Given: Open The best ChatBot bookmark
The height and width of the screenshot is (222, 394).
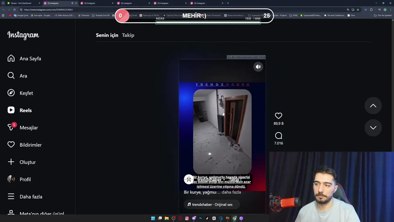Looking at the screenshot, I should click(x=334, y=15).
